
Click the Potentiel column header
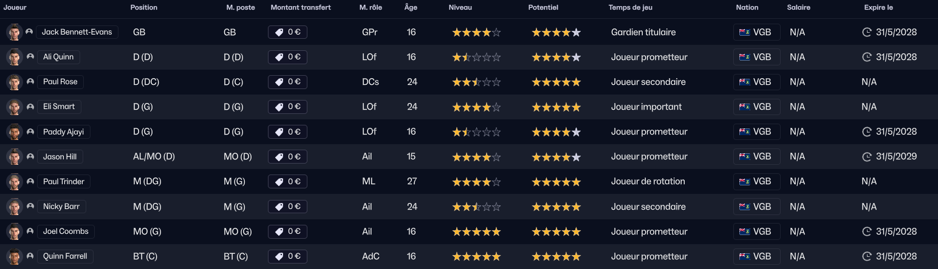[x=543, y=8]
